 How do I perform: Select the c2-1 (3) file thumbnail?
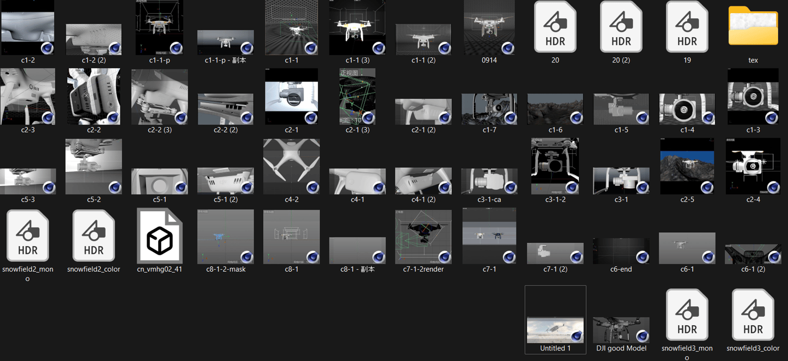(357, 97)
